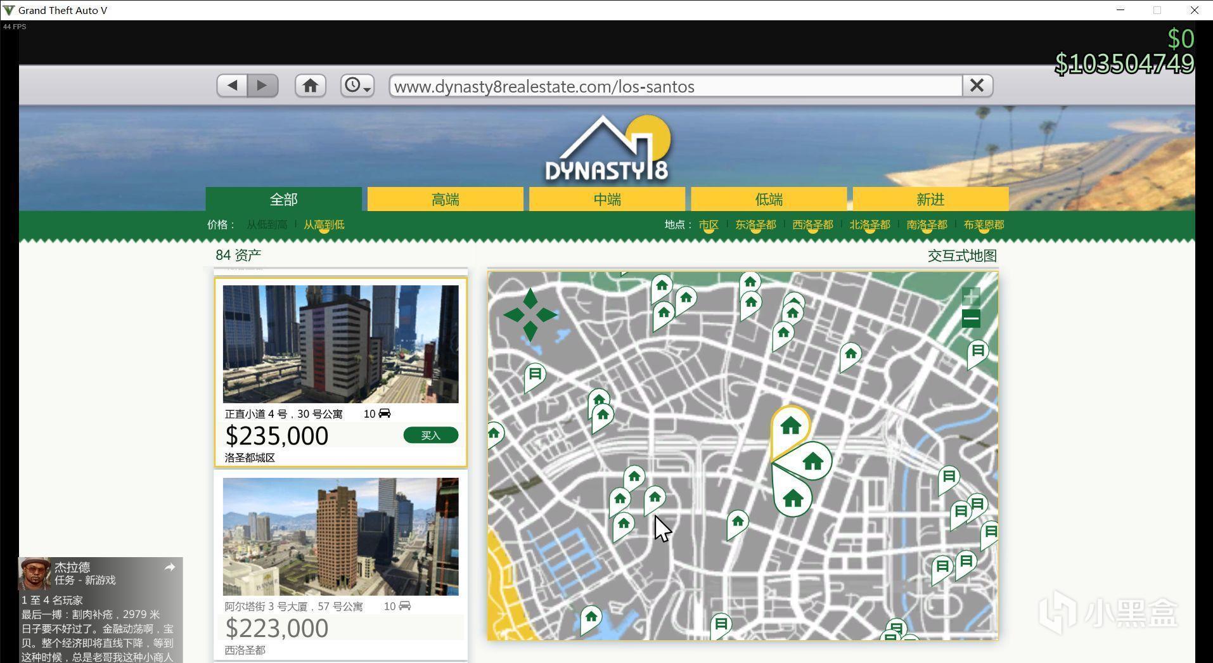Click the 正直小道 4 号，30 号公寓 title
This screenshot has width=1213, height=663.
click(283, 414)
